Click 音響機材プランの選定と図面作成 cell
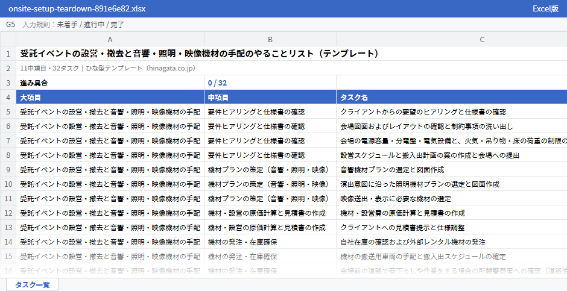This screenshot has height=291, width=567. [452, 170]
